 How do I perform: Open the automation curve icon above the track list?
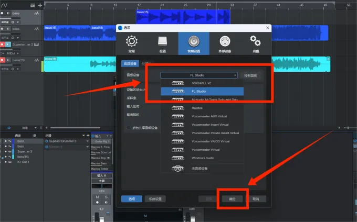[4, 5]
